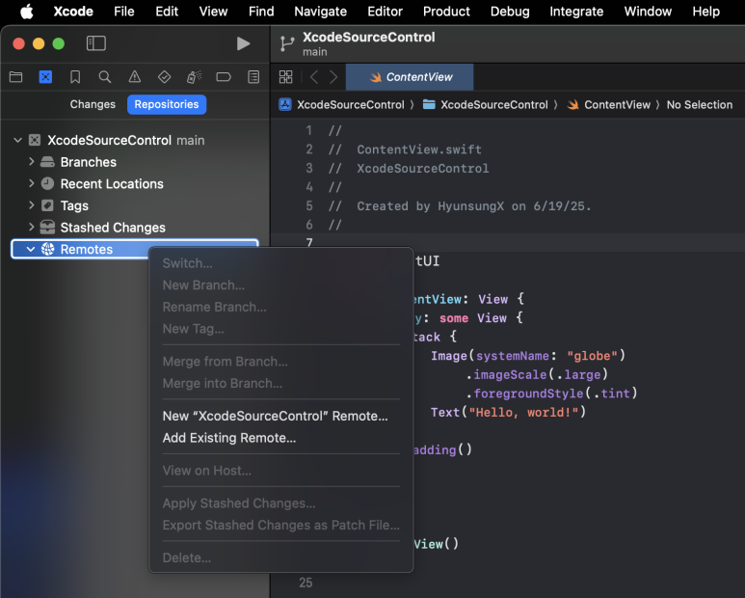The width and height of the screenshot is (745, 598).
Task: Click the main branch label under title
Action: coord(315,52)
